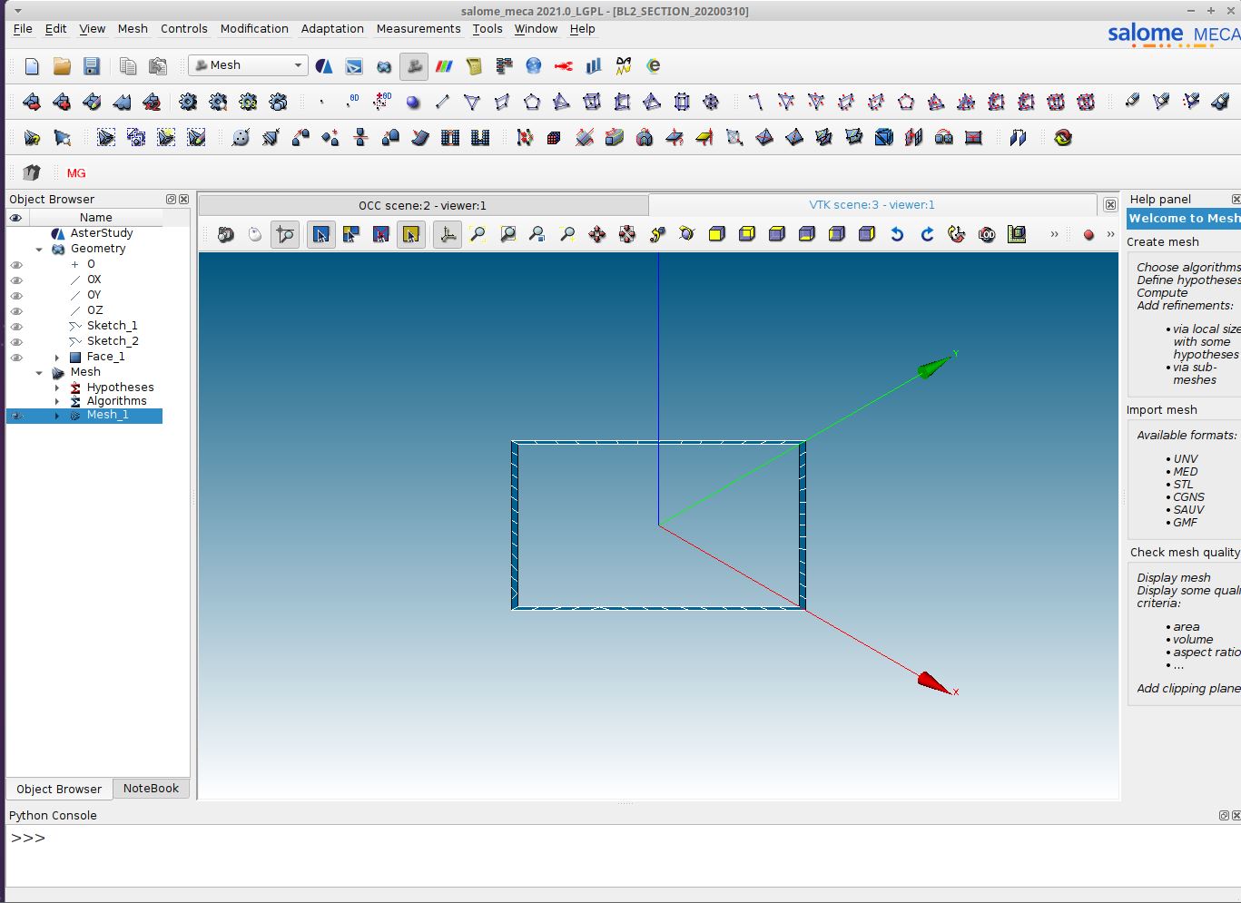Expand the Face_1 tree node

(x=57, y=358)
